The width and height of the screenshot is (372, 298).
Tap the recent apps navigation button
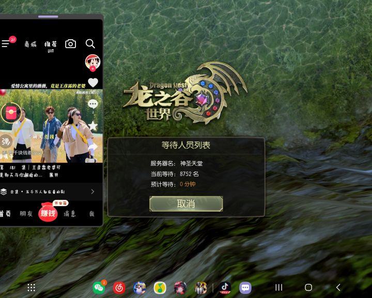click(279, 288)
